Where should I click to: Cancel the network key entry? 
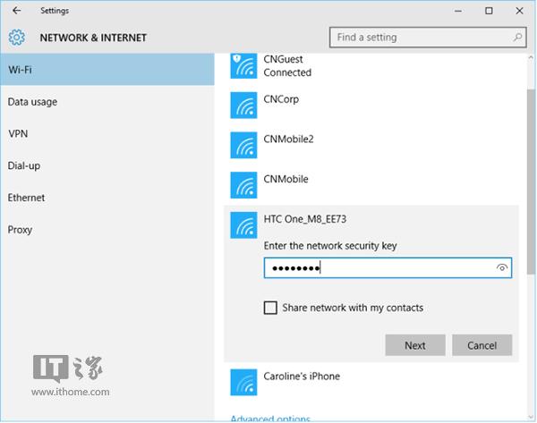pos(482,345)
